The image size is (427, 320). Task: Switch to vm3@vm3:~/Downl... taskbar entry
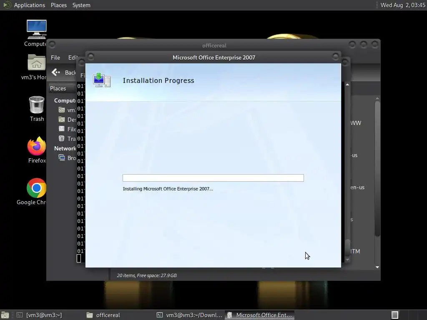coord(190,315)
